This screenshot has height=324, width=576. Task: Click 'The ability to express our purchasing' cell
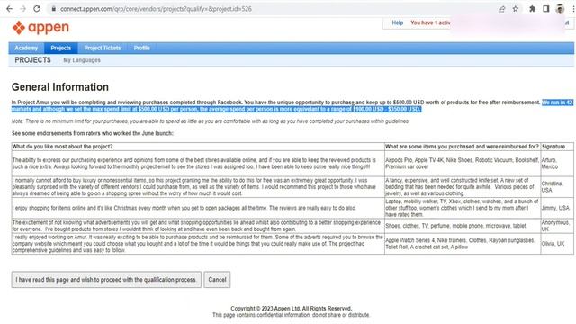[x=198, y=164]
